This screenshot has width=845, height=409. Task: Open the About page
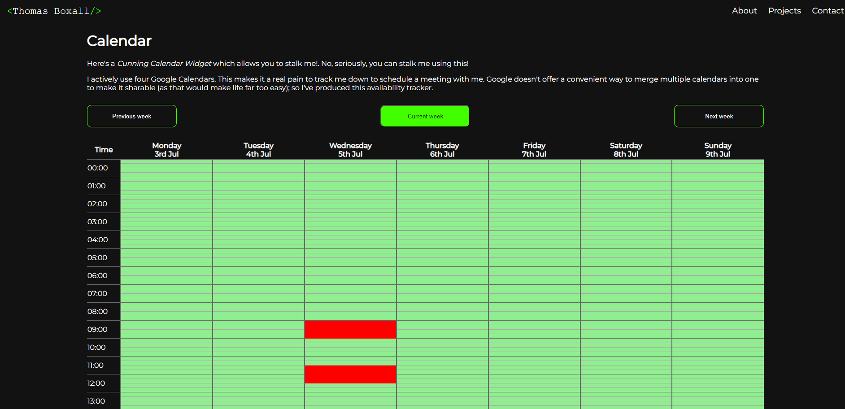pyautogui.click(x=744, y=11)
